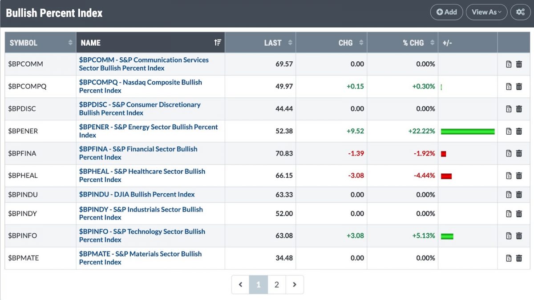Click the last value 49.97
Image resolution: width=534 pixels, height=300 pixels.
[284, 86]
